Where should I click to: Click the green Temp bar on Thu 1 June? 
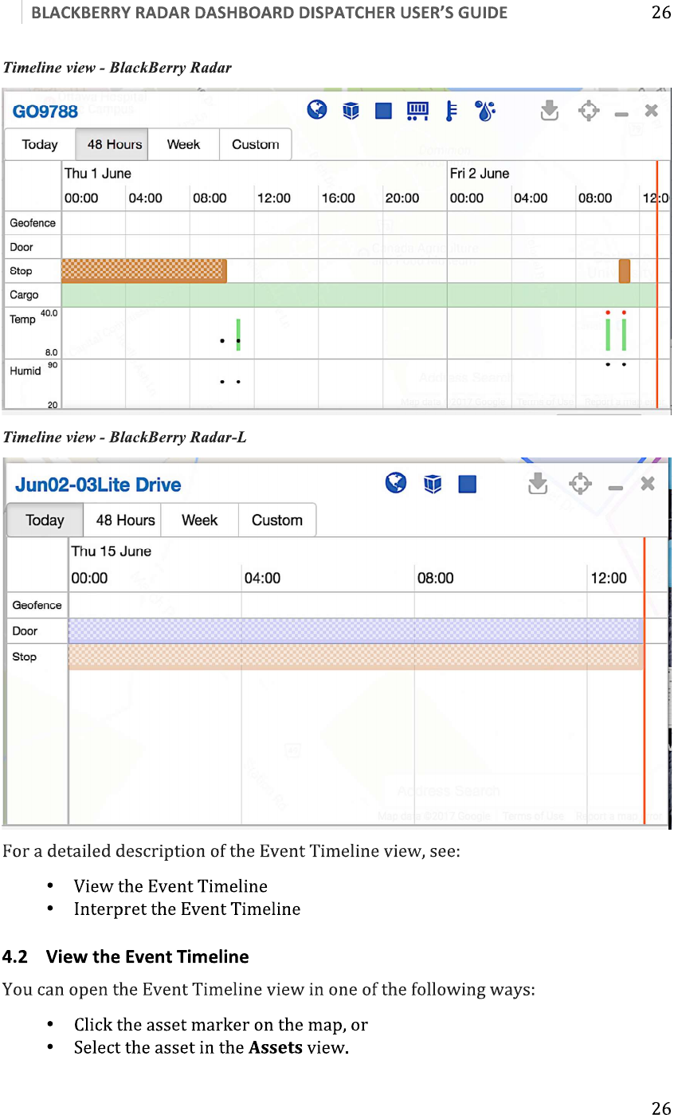point(238,334)
